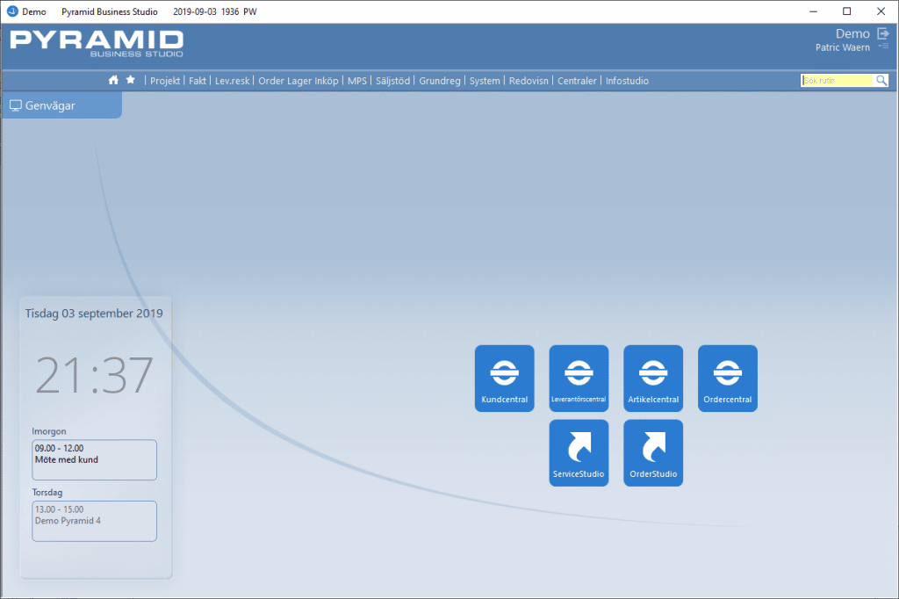Open the Grundreg menu
The width and height of the screenshot is (899, 599).
coord(440,81)
